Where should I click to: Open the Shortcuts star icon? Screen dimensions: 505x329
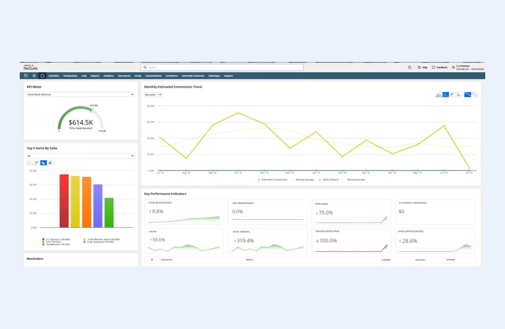34,76
